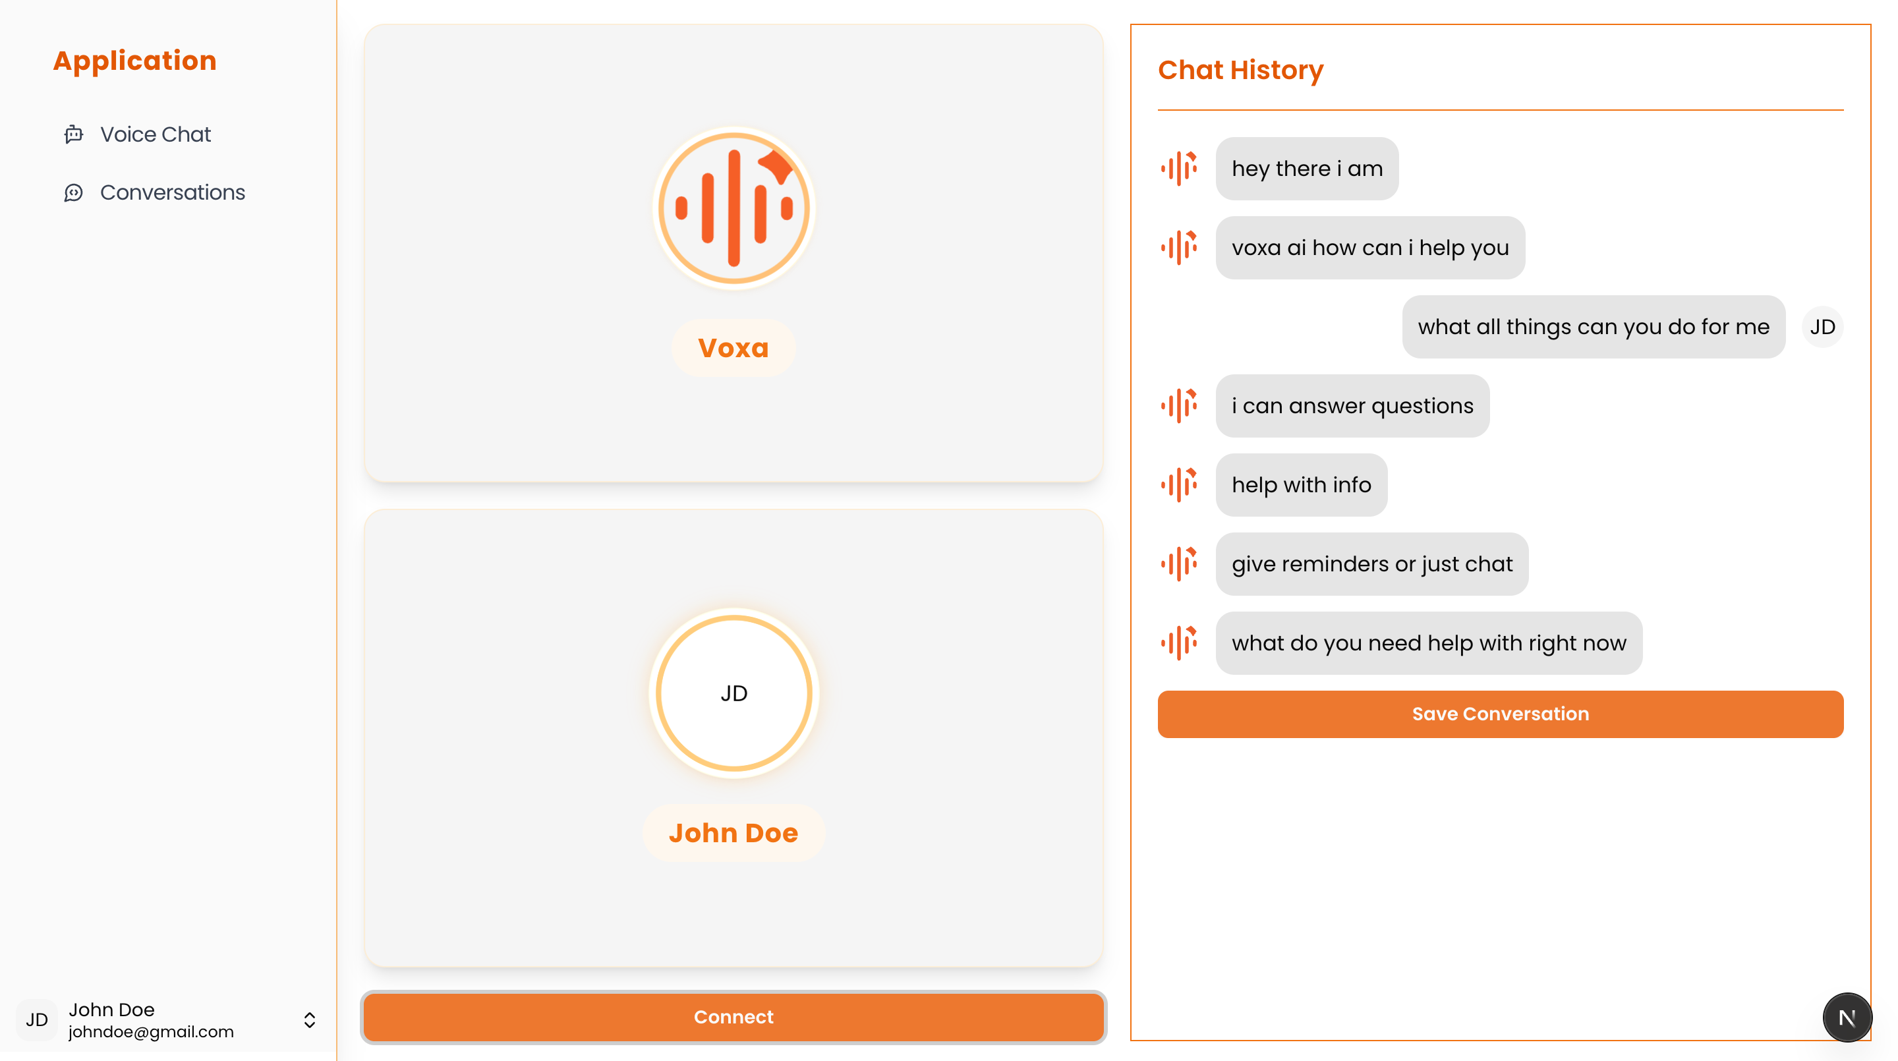
Task: Click the Voxa name badge
Action: [733, 348]
